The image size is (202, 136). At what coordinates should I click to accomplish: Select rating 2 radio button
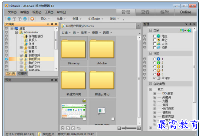(155, 63)
